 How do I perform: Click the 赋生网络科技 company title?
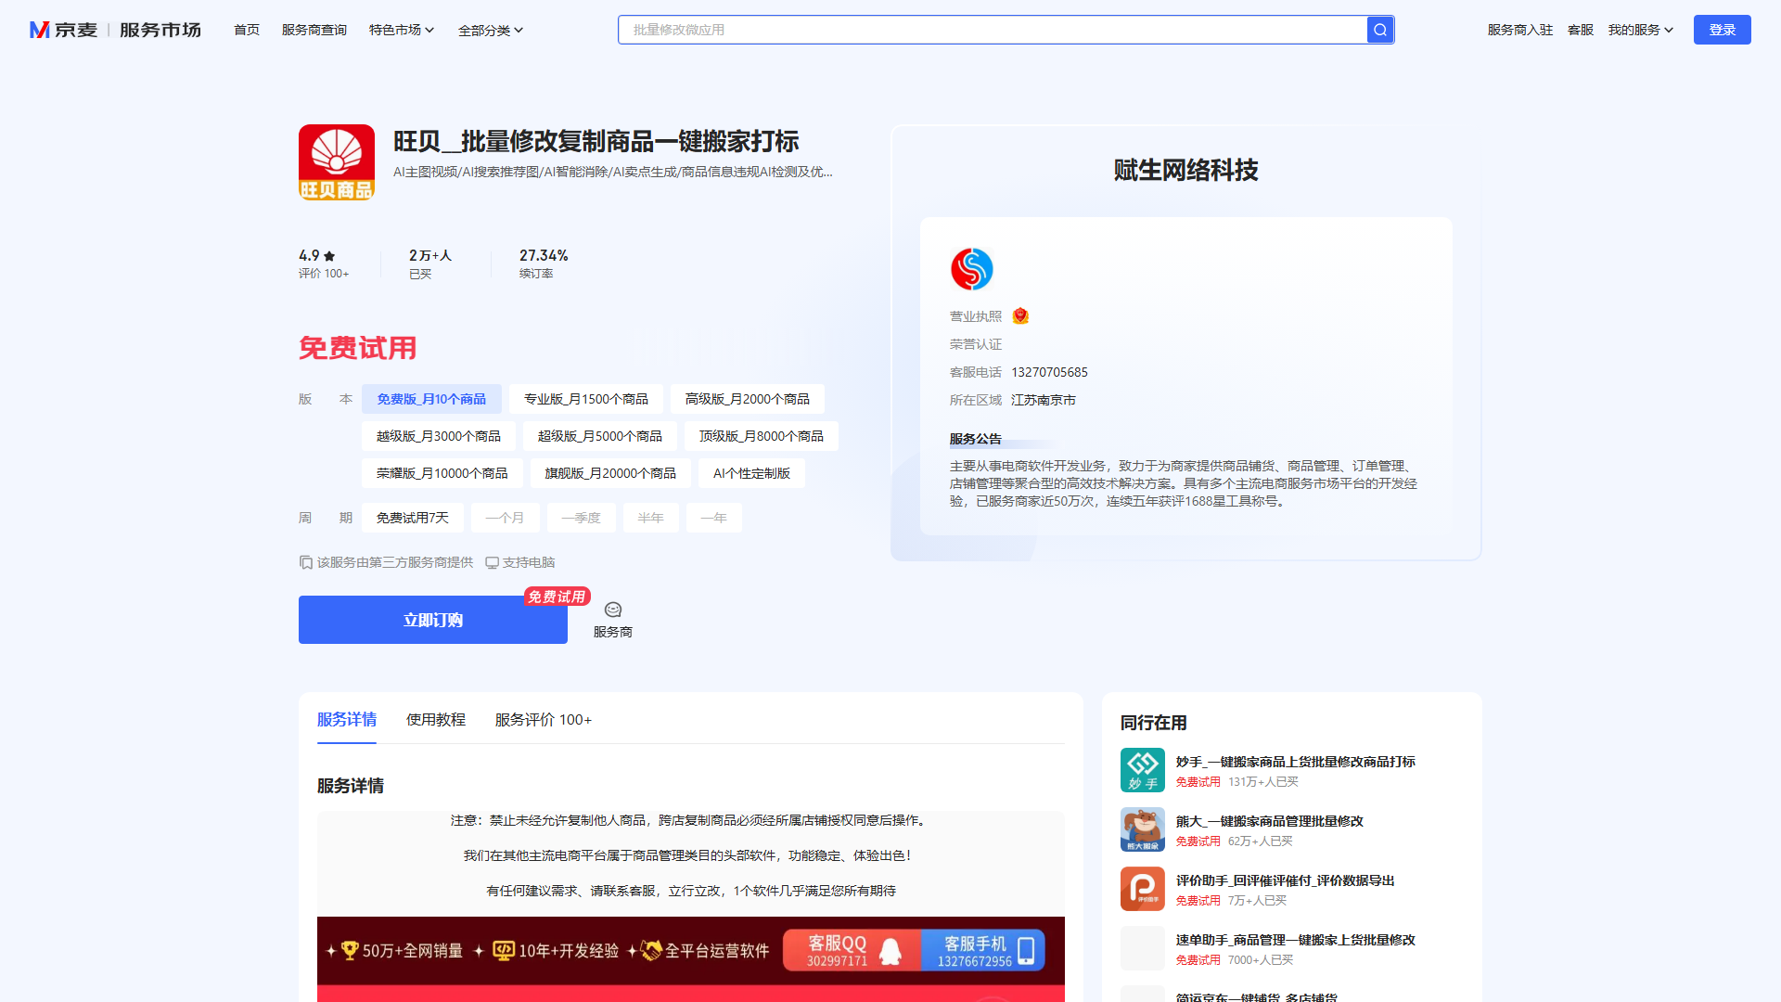[1185, 170]
